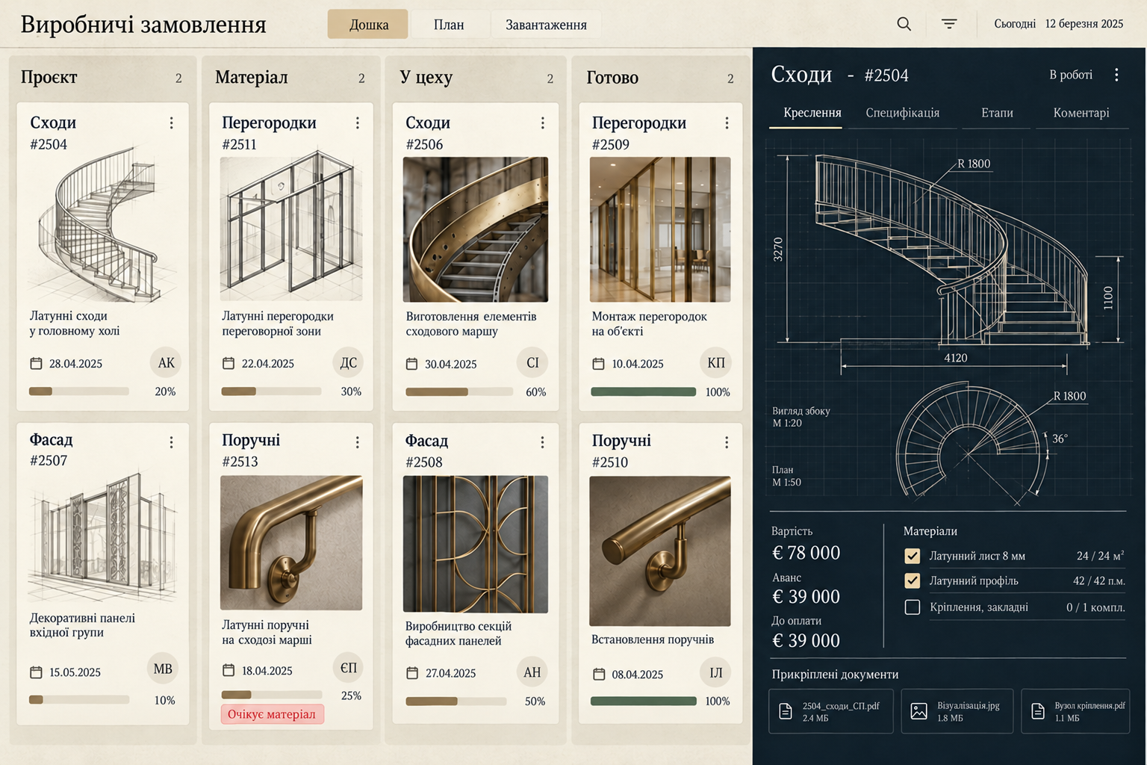
Task: Open the detail panel three-dot menu
Action: click(x=1117, y=75)
